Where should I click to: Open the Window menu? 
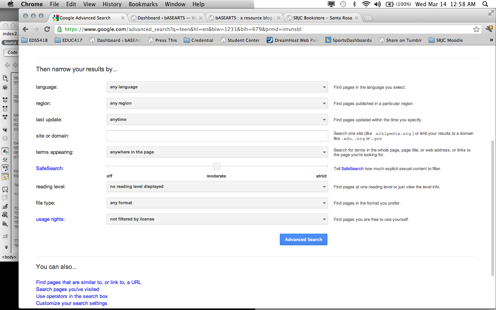tap(175, 4)
